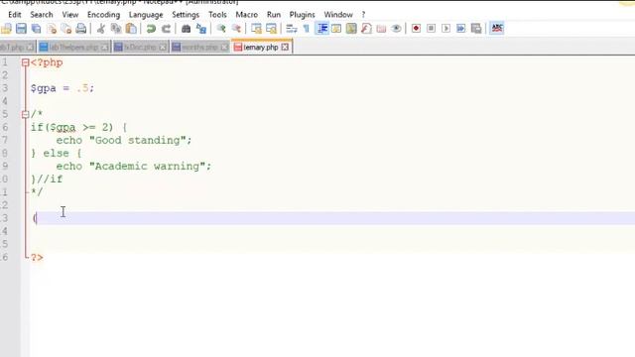This screenshot has height=357, width=635.
Task: Click the Paste clipboard icon
Action: (x=131, y=29)
